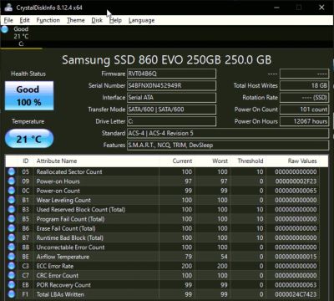The width and height of the screenshot is (334, 301).
Task: Click raw value 0000024C7423
Action: 296,294
